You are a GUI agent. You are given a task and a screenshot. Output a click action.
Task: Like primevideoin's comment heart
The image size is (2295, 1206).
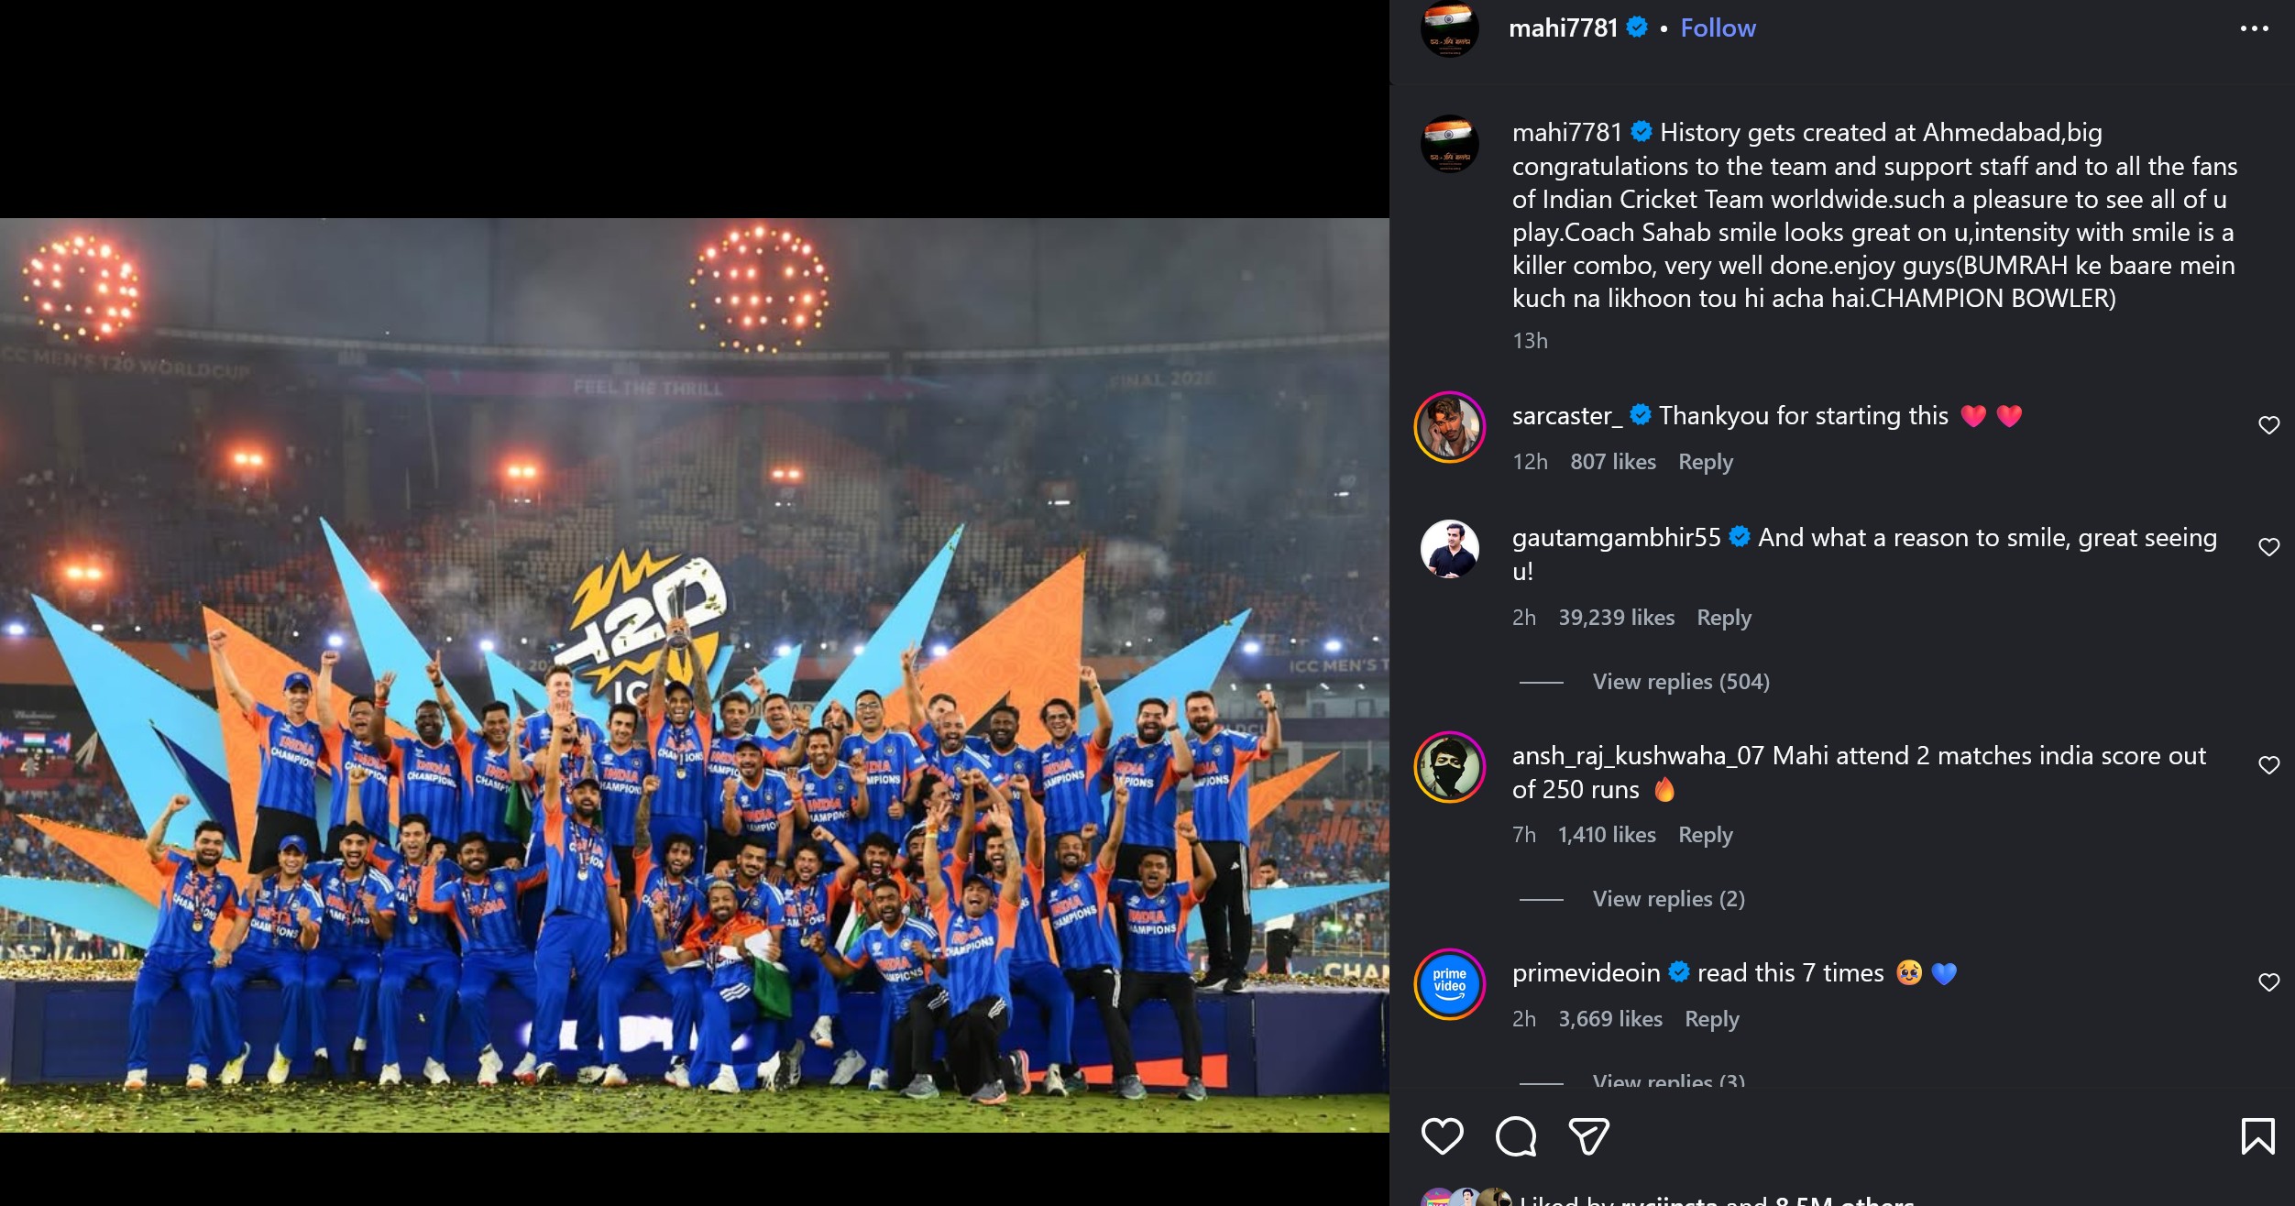[x=2270, y=981]
